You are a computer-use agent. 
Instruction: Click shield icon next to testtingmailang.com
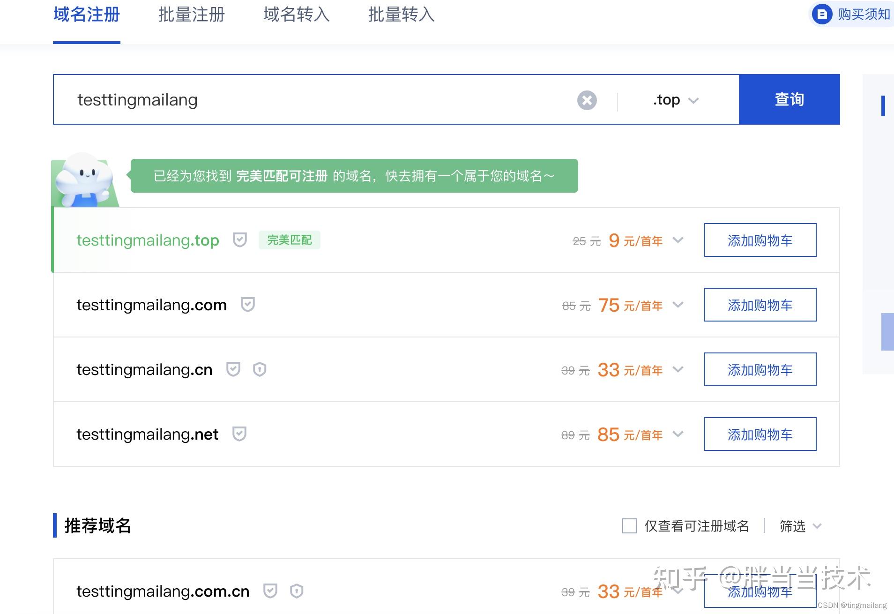pos(248,305)
